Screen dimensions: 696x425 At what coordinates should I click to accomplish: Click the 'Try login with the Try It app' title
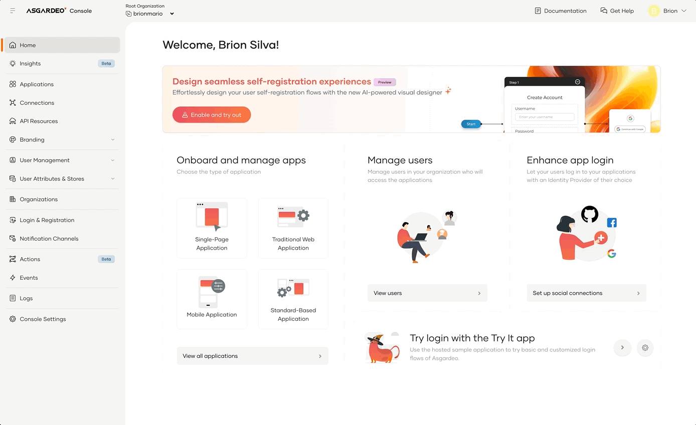(x=472, y=338)
